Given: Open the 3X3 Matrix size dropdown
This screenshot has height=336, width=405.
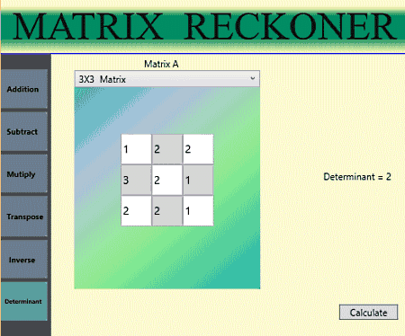Looking at the screenshot, I should click(167, 79).
